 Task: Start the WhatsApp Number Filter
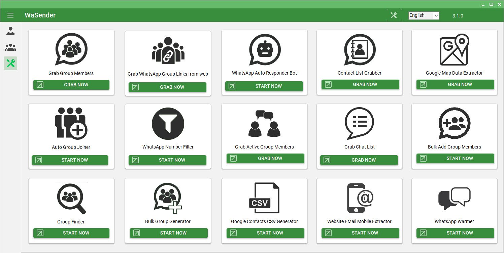point(167,160)
